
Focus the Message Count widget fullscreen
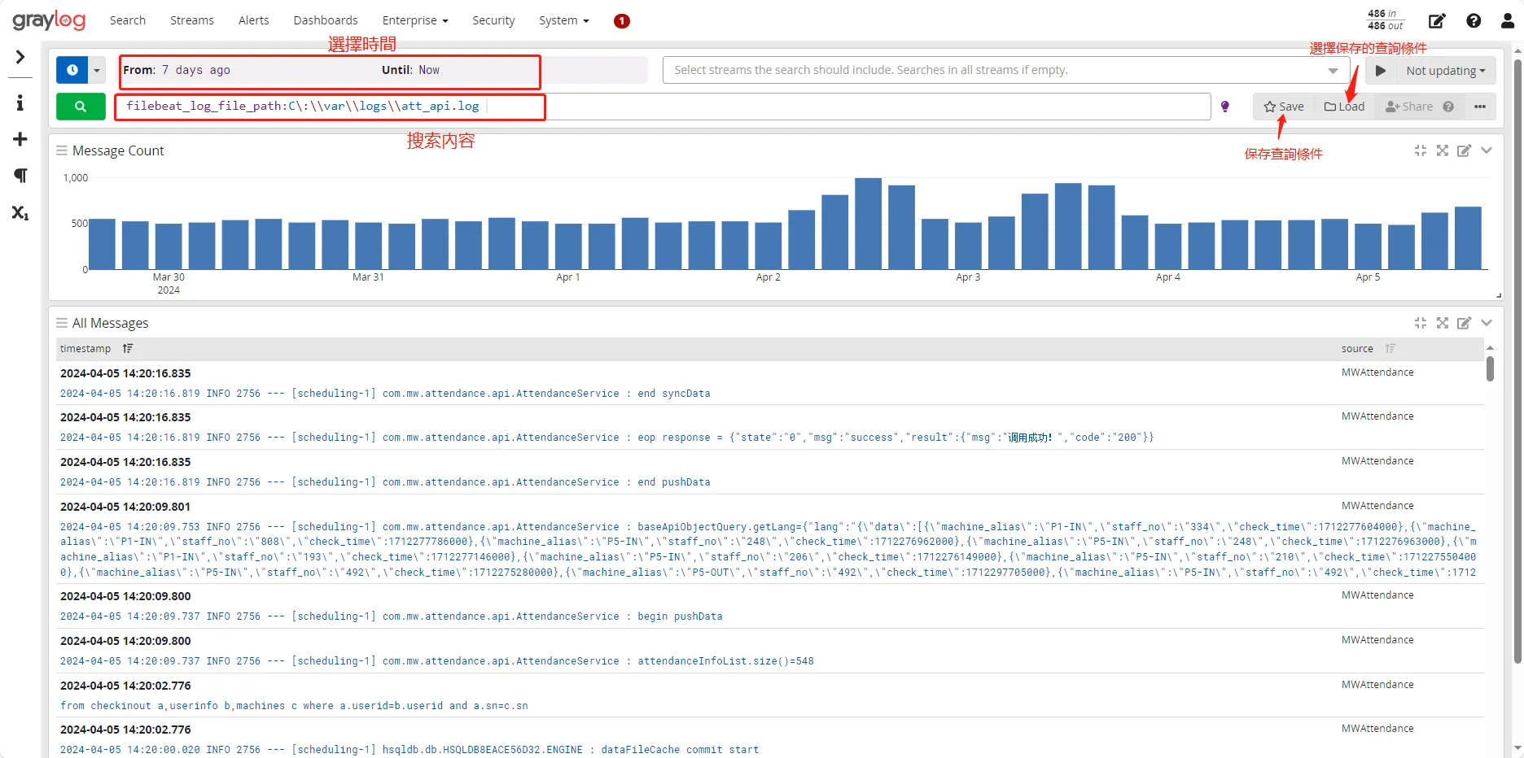pyautogui.click(x=1443, y=150)
